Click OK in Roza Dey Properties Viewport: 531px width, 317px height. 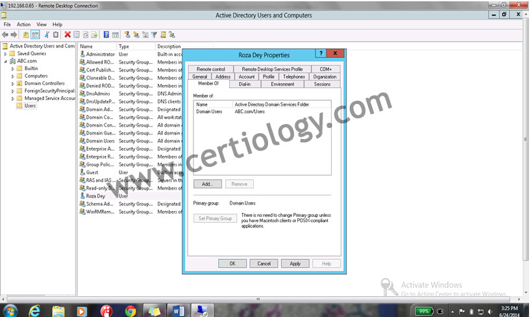point(232,264)
